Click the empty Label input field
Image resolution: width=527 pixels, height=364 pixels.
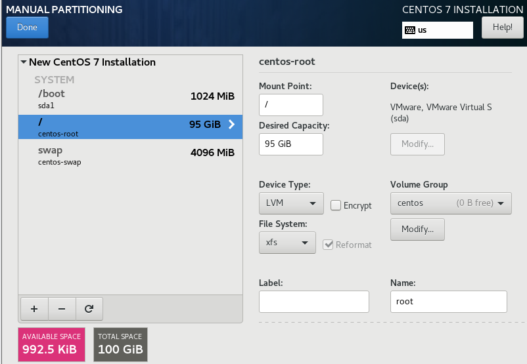pyautogui.click(x=314, y=302)
